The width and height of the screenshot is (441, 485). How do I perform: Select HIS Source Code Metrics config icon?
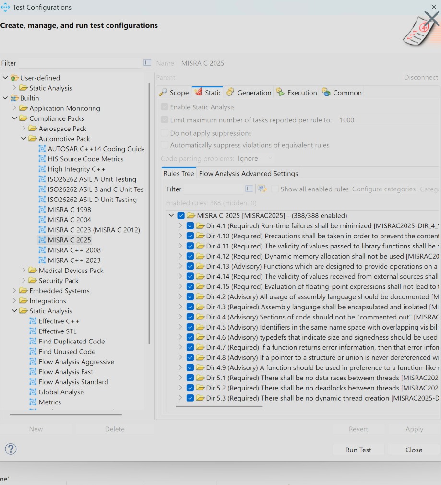click(42, 159)
